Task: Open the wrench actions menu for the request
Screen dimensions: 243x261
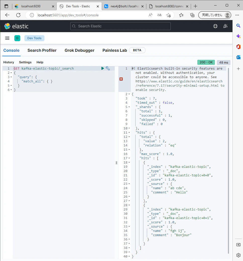Action: 108,68
